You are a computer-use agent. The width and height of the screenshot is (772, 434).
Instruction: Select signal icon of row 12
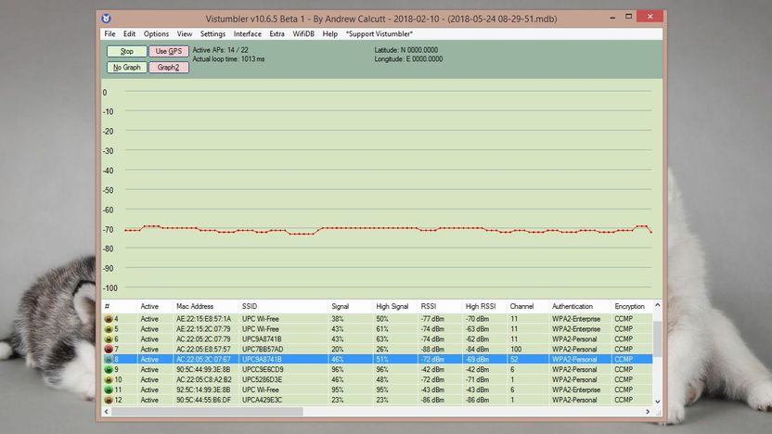tap(109, 400)
